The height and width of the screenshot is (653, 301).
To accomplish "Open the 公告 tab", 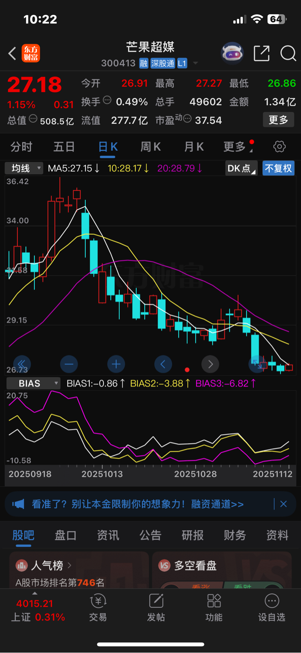I will coord(150,535).
